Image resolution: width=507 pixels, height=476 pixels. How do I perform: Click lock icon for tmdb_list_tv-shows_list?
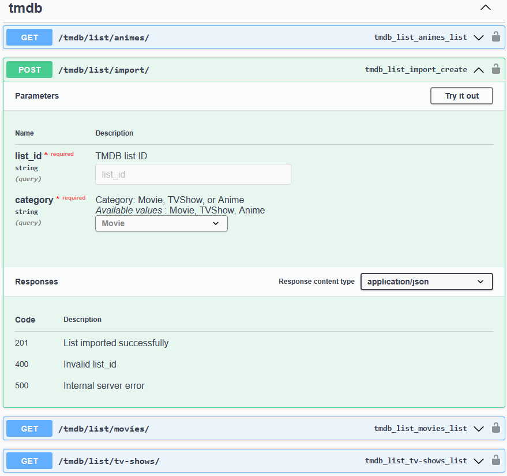pyautogui.click(x=495, y=460)
